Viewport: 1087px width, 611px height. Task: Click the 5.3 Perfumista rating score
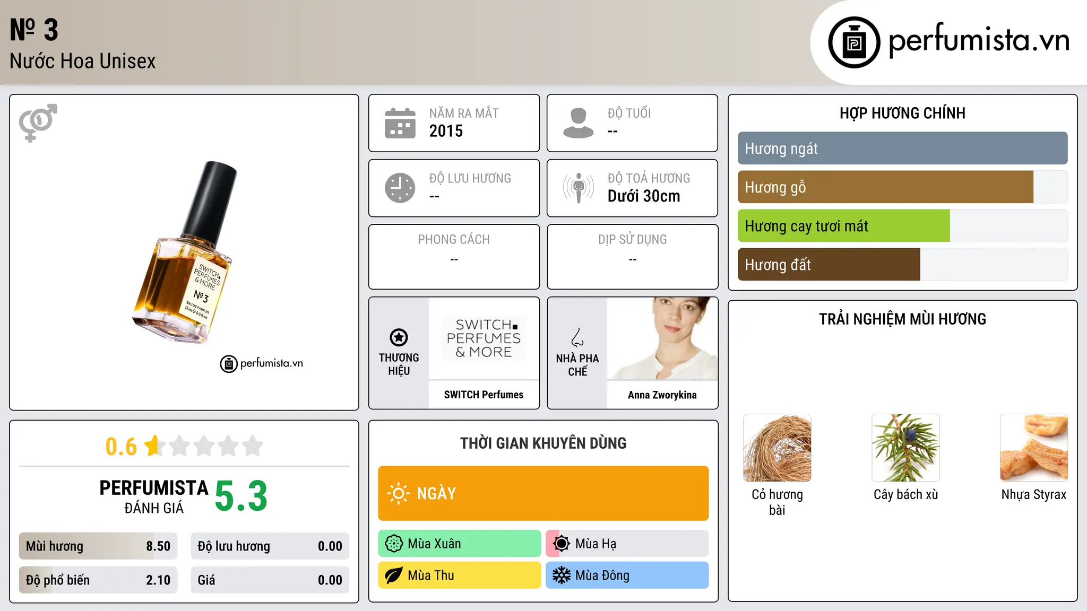pos(241,496)
